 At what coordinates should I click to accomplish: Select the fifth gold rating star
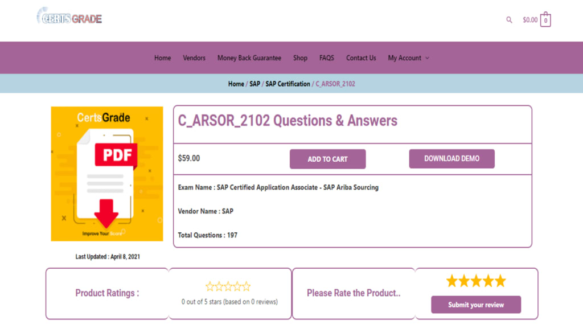click(500, 281)
